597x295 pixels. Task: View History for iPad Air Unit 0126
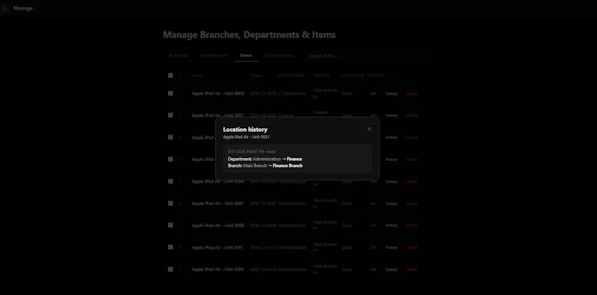[x=391, y=270]
